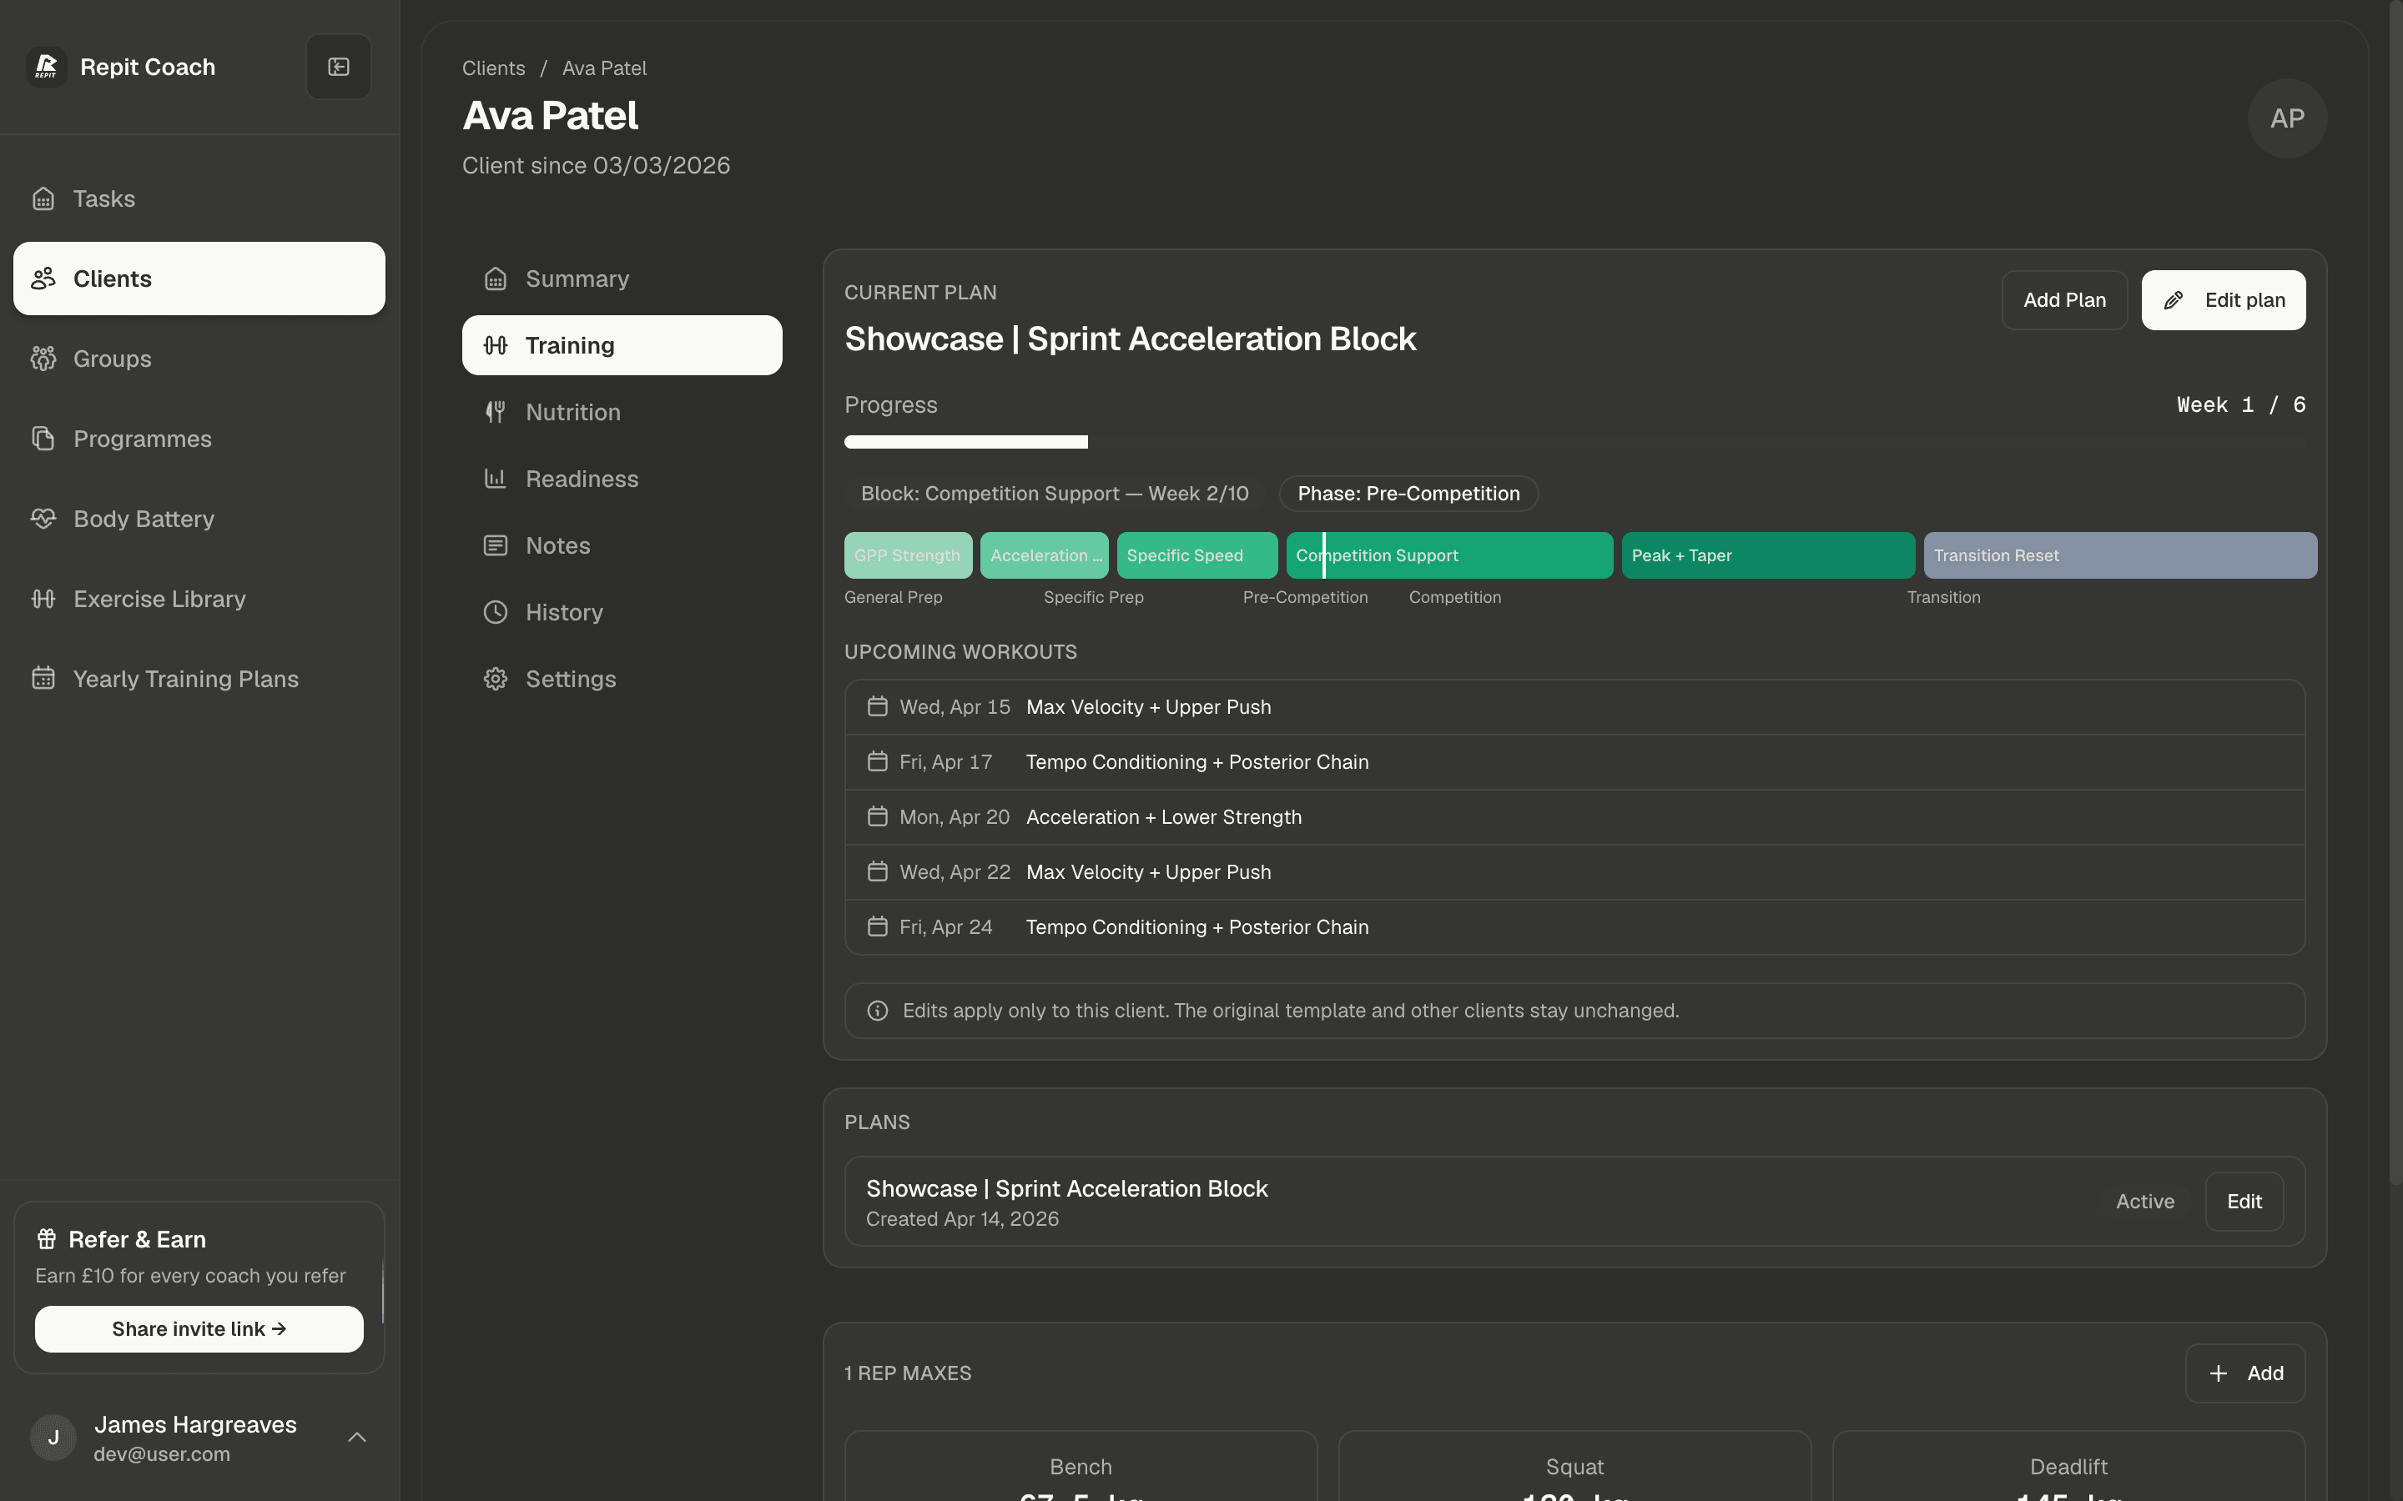Image resolution: width=2403 pixels, height=1501 pixels.
Task: Add a new 1 rep max
Action: tap(2245, 1373)
